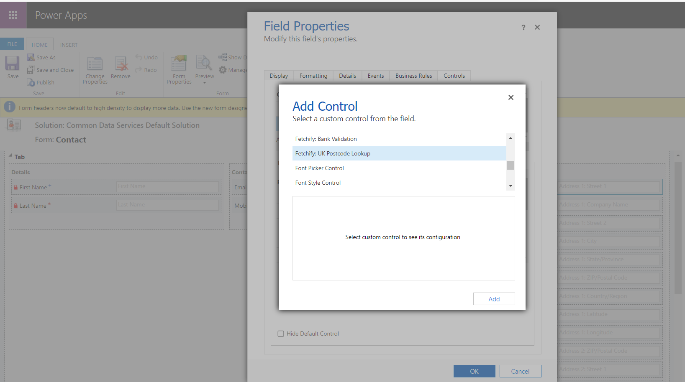Select Address 1: State/Province field
This screenshot has height=382, width=685.
click(610, 260)
